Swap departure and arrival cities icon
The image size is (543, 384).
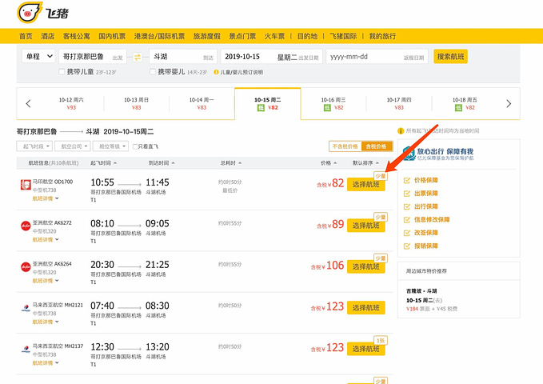tap(137, 57)
